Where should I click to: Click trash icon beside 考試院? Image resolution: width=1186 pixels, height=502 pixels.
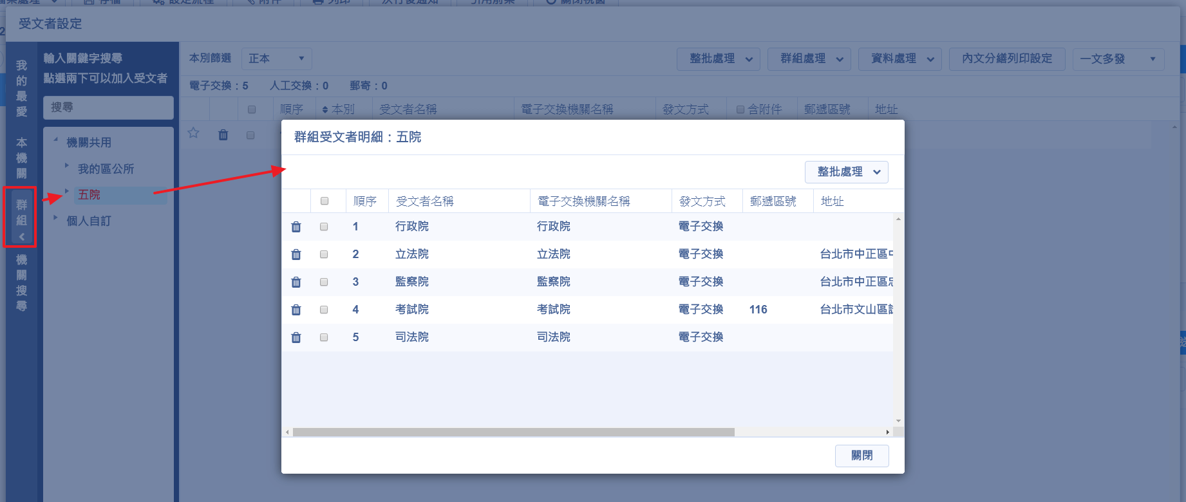pos(296,310)
